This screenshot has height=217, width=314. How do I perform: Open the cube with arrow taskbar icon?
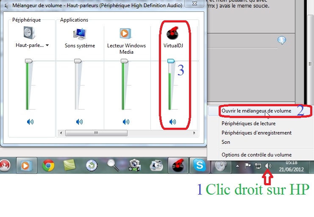[135, 165]
